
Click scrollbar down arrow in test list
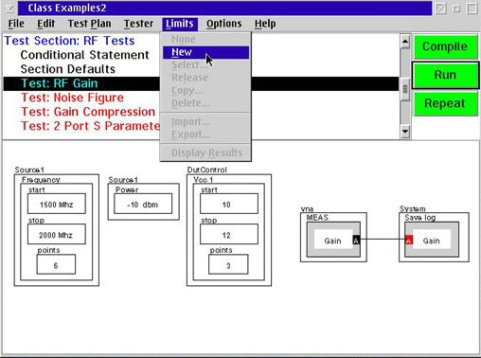click(x=405, y=132)
